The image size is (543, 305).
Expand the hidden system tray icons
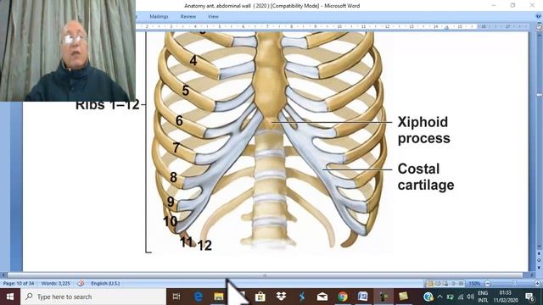click(x=439, y=297)
